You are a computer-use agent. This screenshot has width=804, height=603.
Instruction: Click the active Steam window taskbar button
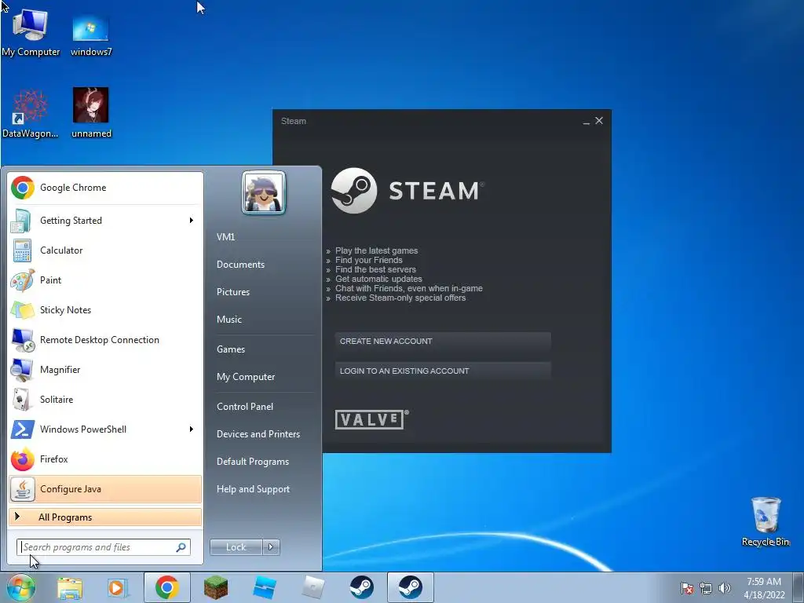tap(410, 587)
